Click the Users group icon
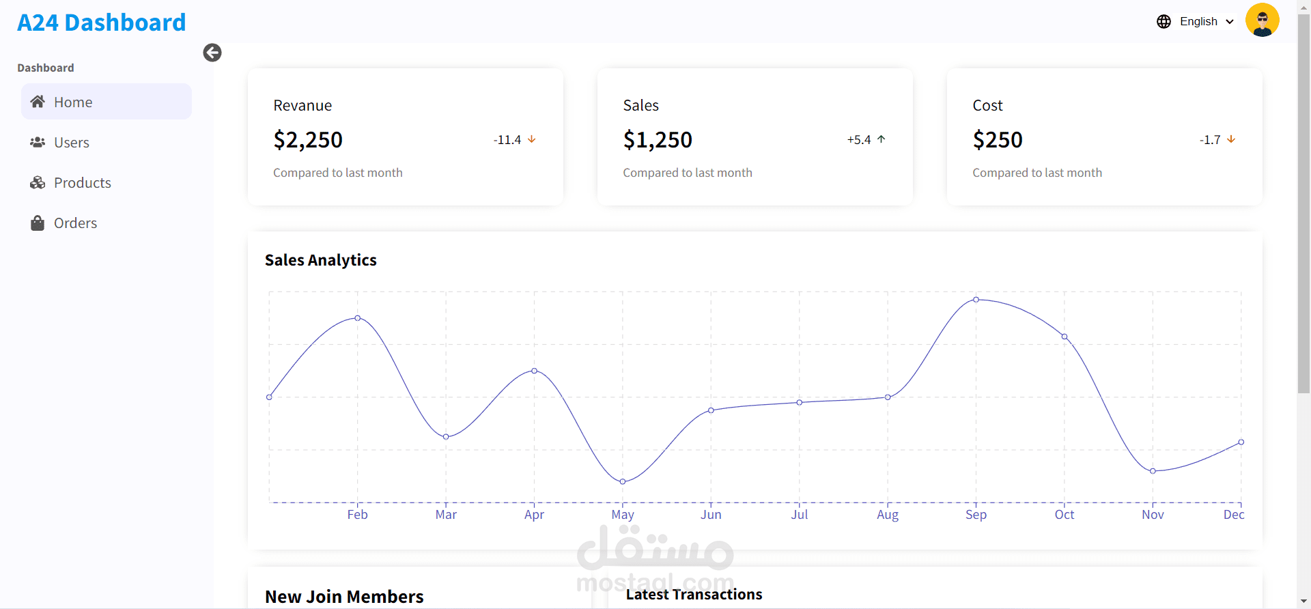This screenshot has width=1311, height=609. (38, 142)
